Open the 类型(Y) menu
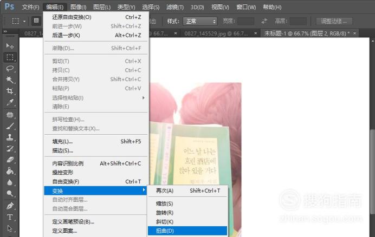 (126, 7)
